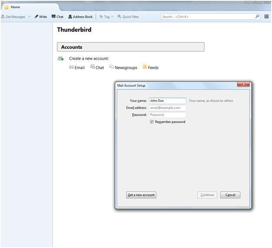Close the Mail Account Setup dialog

click(x=243, y=84)
